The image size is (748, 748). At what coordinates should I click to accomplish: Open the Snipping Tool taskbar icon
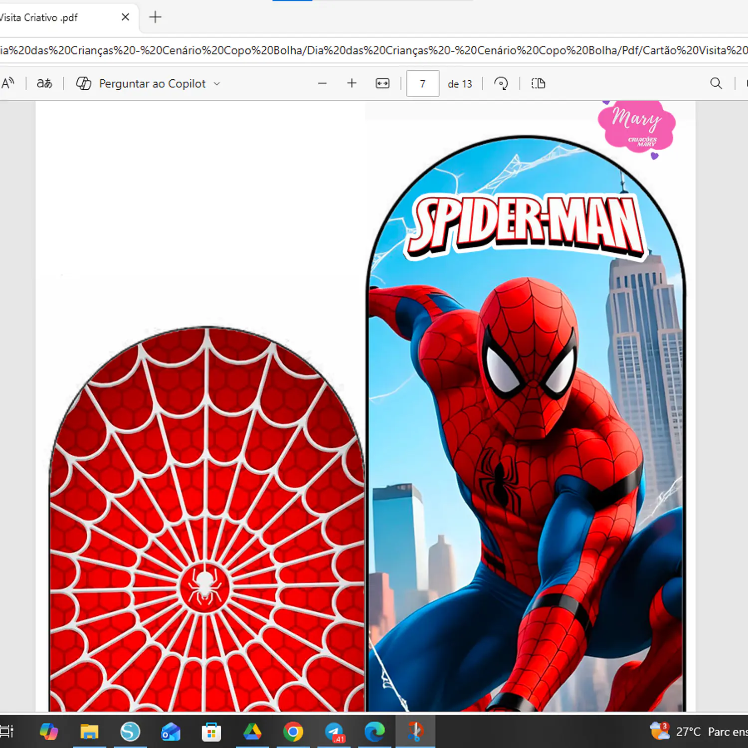[x=415, y=732]
